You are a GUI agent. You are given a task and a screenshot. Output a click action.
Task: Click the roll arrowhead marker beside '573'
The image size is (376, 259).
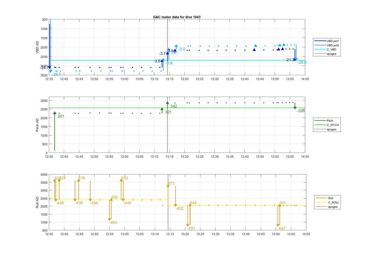tap(168, 185)
